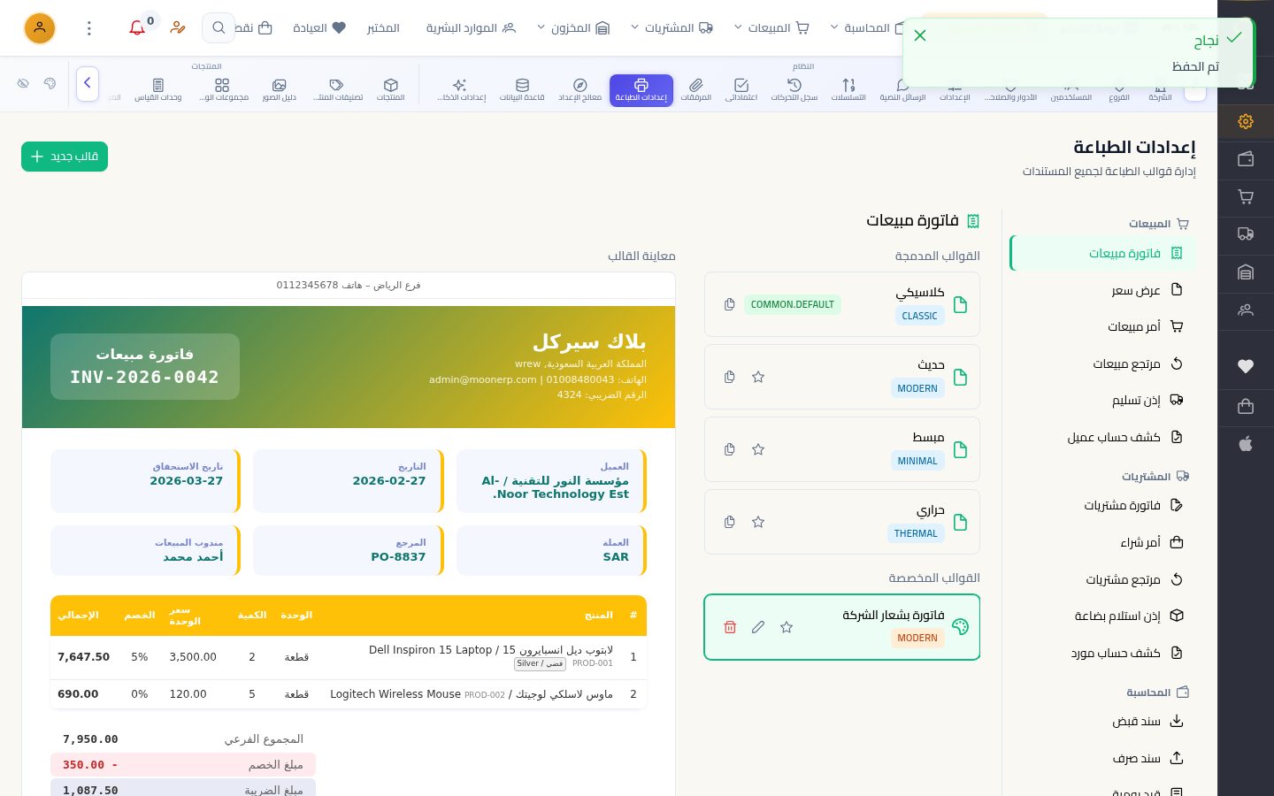Open the three-dots more options menu
The width and height of the screenshot is (1274, 796).
point(89,28)
